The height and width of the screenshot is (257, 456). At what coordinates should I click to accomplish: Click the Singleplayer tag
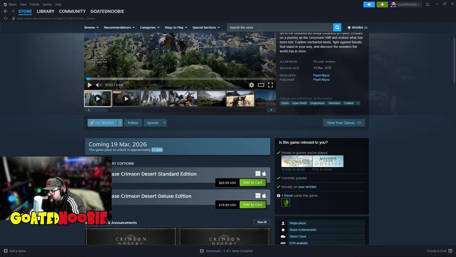(x=317, y=103)
